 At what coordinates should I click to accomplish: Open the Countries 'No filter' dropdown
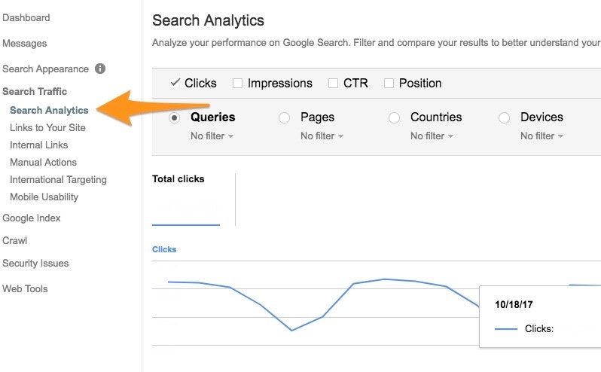[432, 136]
